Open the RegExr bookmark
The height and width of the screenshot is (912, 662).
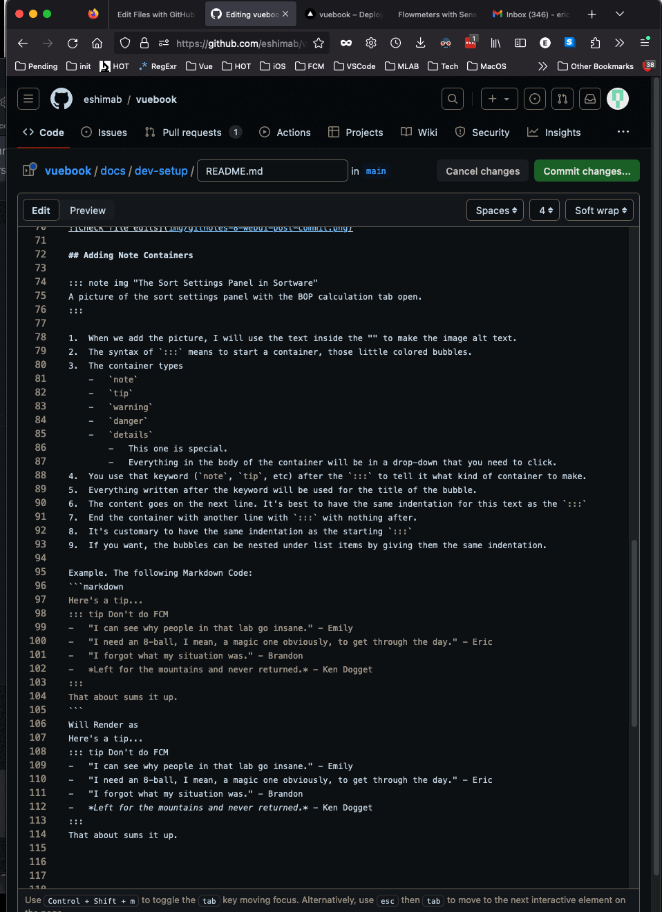[158, 66]
